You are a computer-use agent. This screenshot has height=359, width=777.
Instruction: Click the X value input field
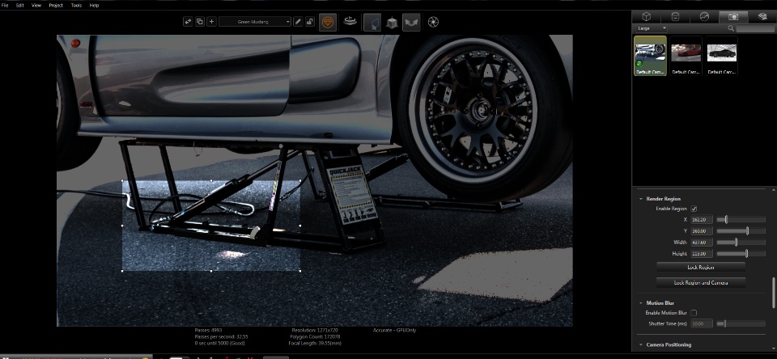tap(702, 219)
